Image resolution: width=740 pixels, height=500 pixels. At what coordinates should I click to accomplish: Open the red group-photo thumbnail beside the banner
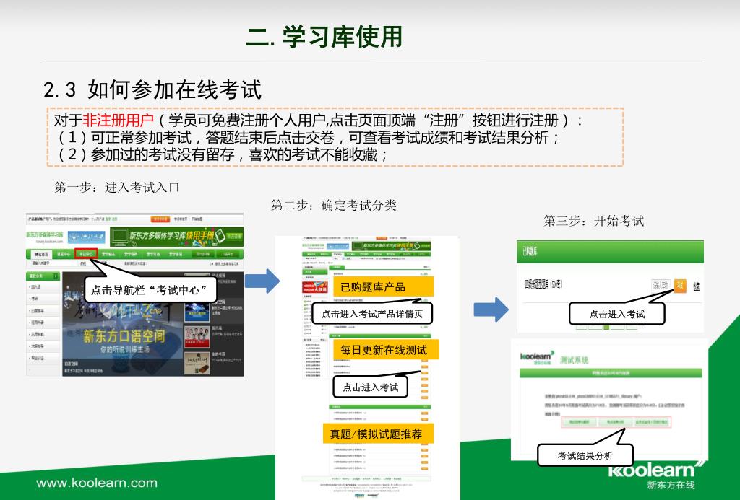[197, 337]
